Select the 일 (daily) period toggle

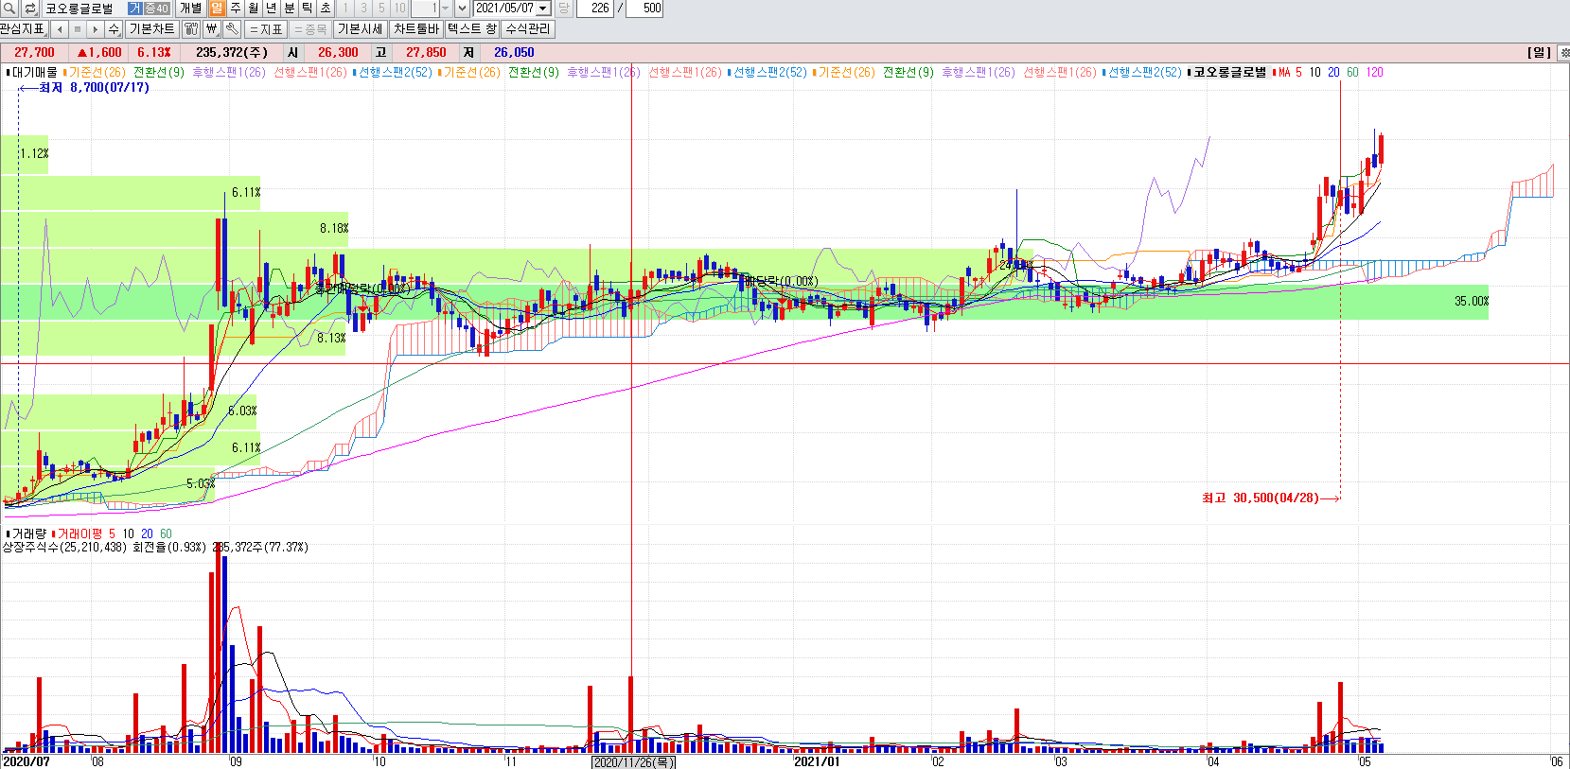pyautogui.click(x=217, y=9)
